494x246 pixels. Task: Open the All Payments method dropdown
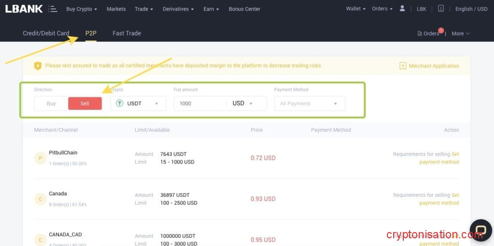309,104
